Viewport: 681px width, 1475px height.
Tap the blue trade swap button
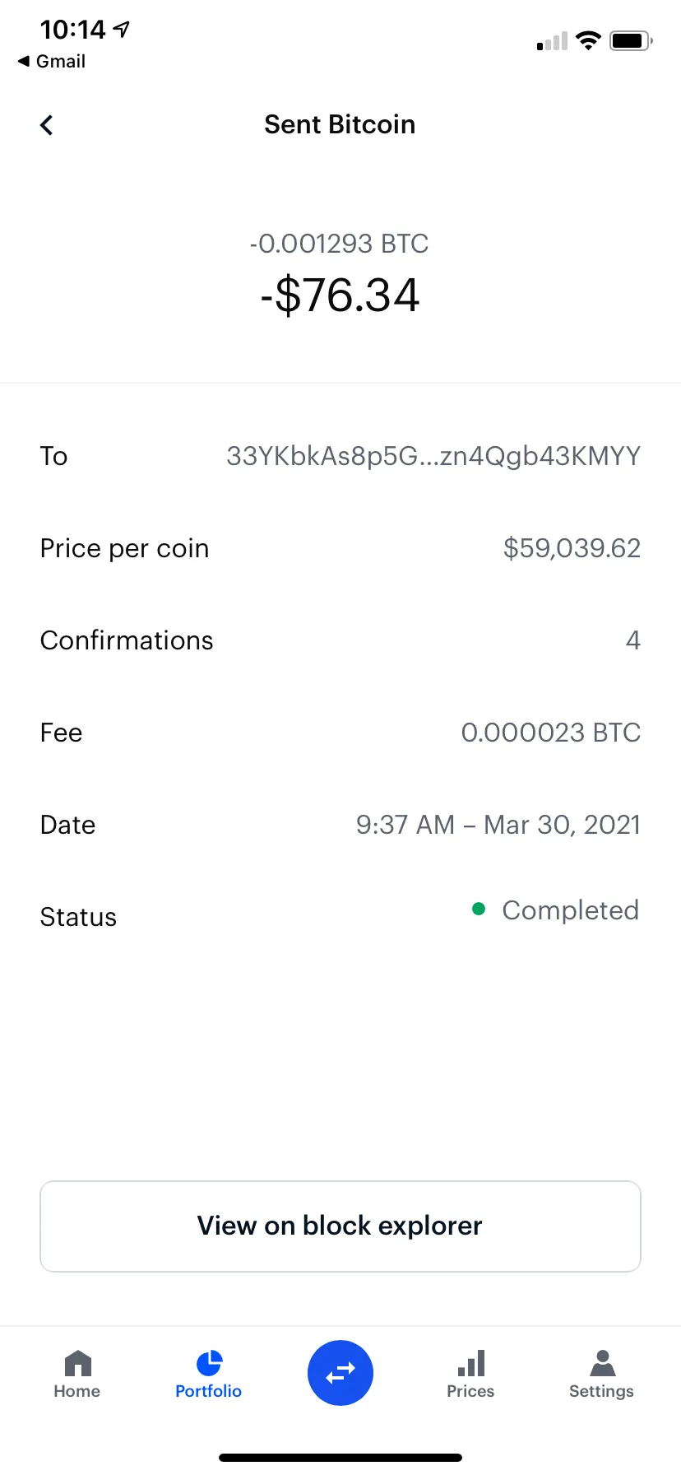pos(340,1373)
